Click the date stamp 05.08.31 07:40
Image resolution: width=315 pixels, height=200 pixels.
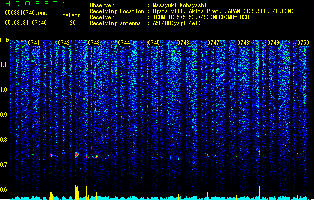tap(26, 23)
